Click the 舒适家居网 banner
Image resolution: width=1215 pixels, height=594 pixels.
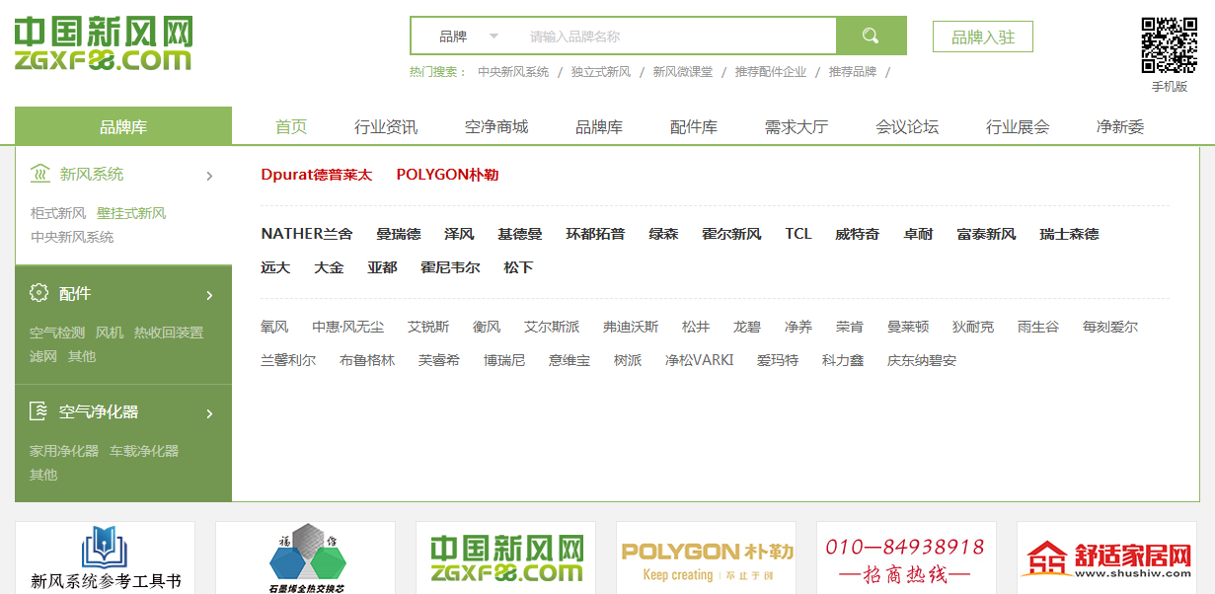1107,557
